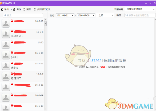This screenshot has width=156, height=111.
Task: Maximize the 微信消息记录 window
Action: 150,3
